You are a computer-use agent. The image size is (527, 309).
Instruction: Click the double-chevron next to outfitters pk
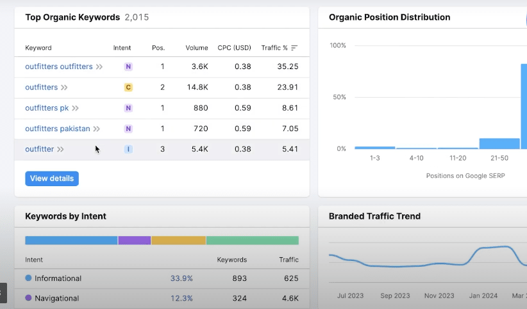click(75, 108)
